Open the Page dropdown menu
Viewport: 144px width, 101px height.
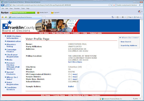(130, 17)
